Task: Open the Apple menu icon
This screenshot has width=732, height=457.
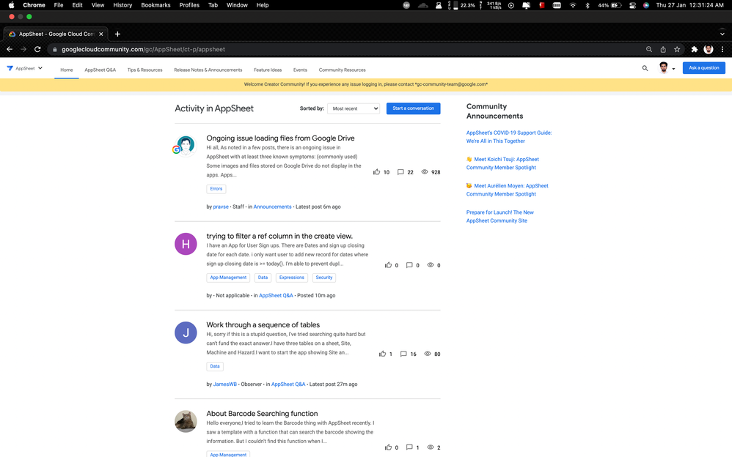Action: point(11,5)
